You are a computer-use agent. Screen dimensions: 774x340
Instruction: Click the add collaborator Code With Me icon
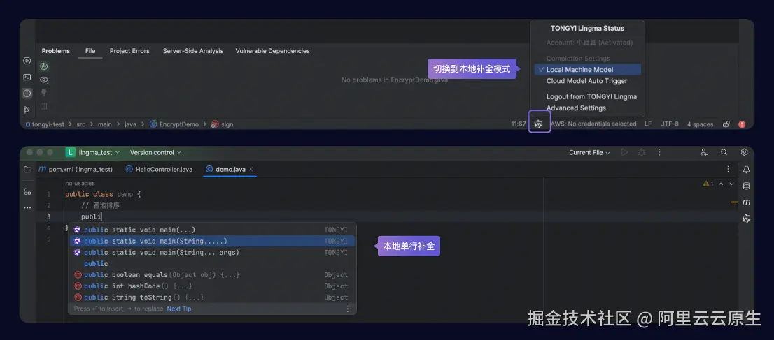point(705,152)
